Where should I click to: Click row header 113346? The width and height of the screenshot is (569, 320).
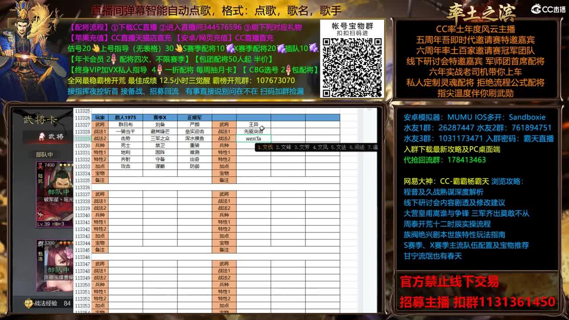[x=83, y=257]
